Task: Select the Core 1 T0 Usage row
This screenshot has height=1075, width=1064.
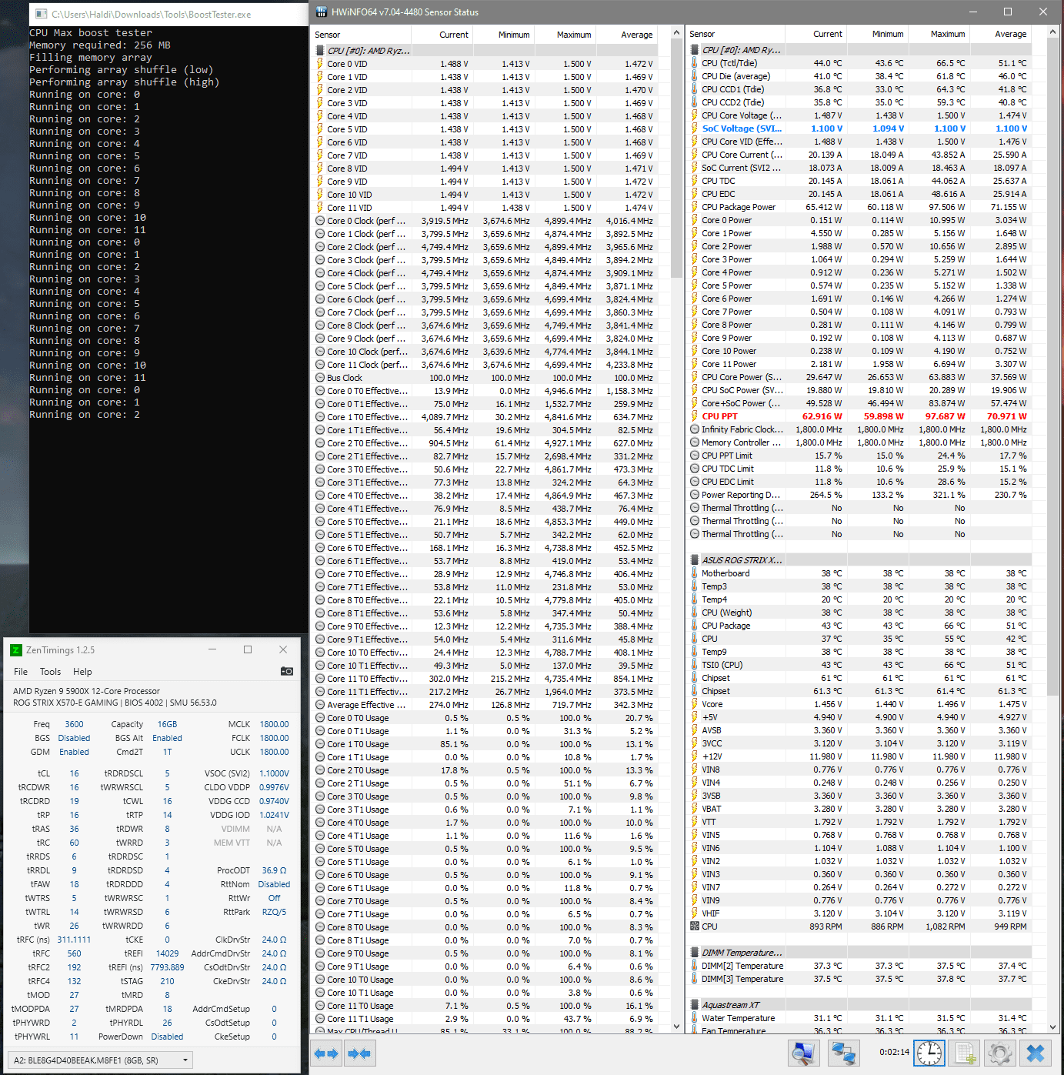Action: pos(485,744)
